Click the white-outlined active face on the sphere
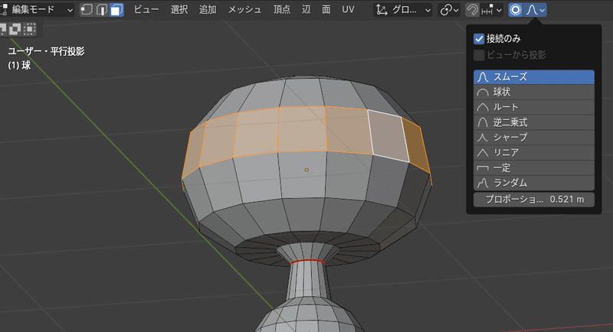Screen dimensions: 613x332 point(388,135)
